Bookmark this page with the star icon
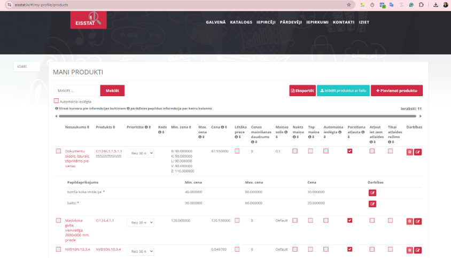The width and height of the screenshot is (451, 258). (x=349, y=4)
